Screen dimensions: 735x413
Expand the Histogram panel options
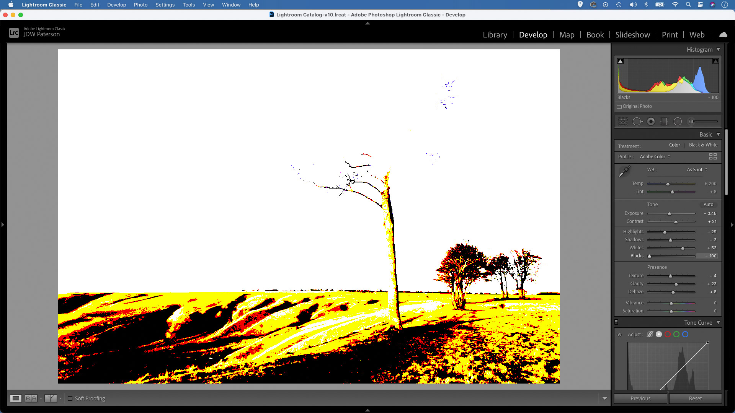(717, 49)
